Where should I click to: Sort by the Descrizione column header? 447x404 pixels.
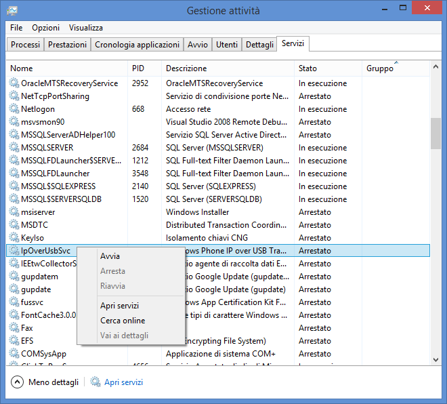(228, 68)
